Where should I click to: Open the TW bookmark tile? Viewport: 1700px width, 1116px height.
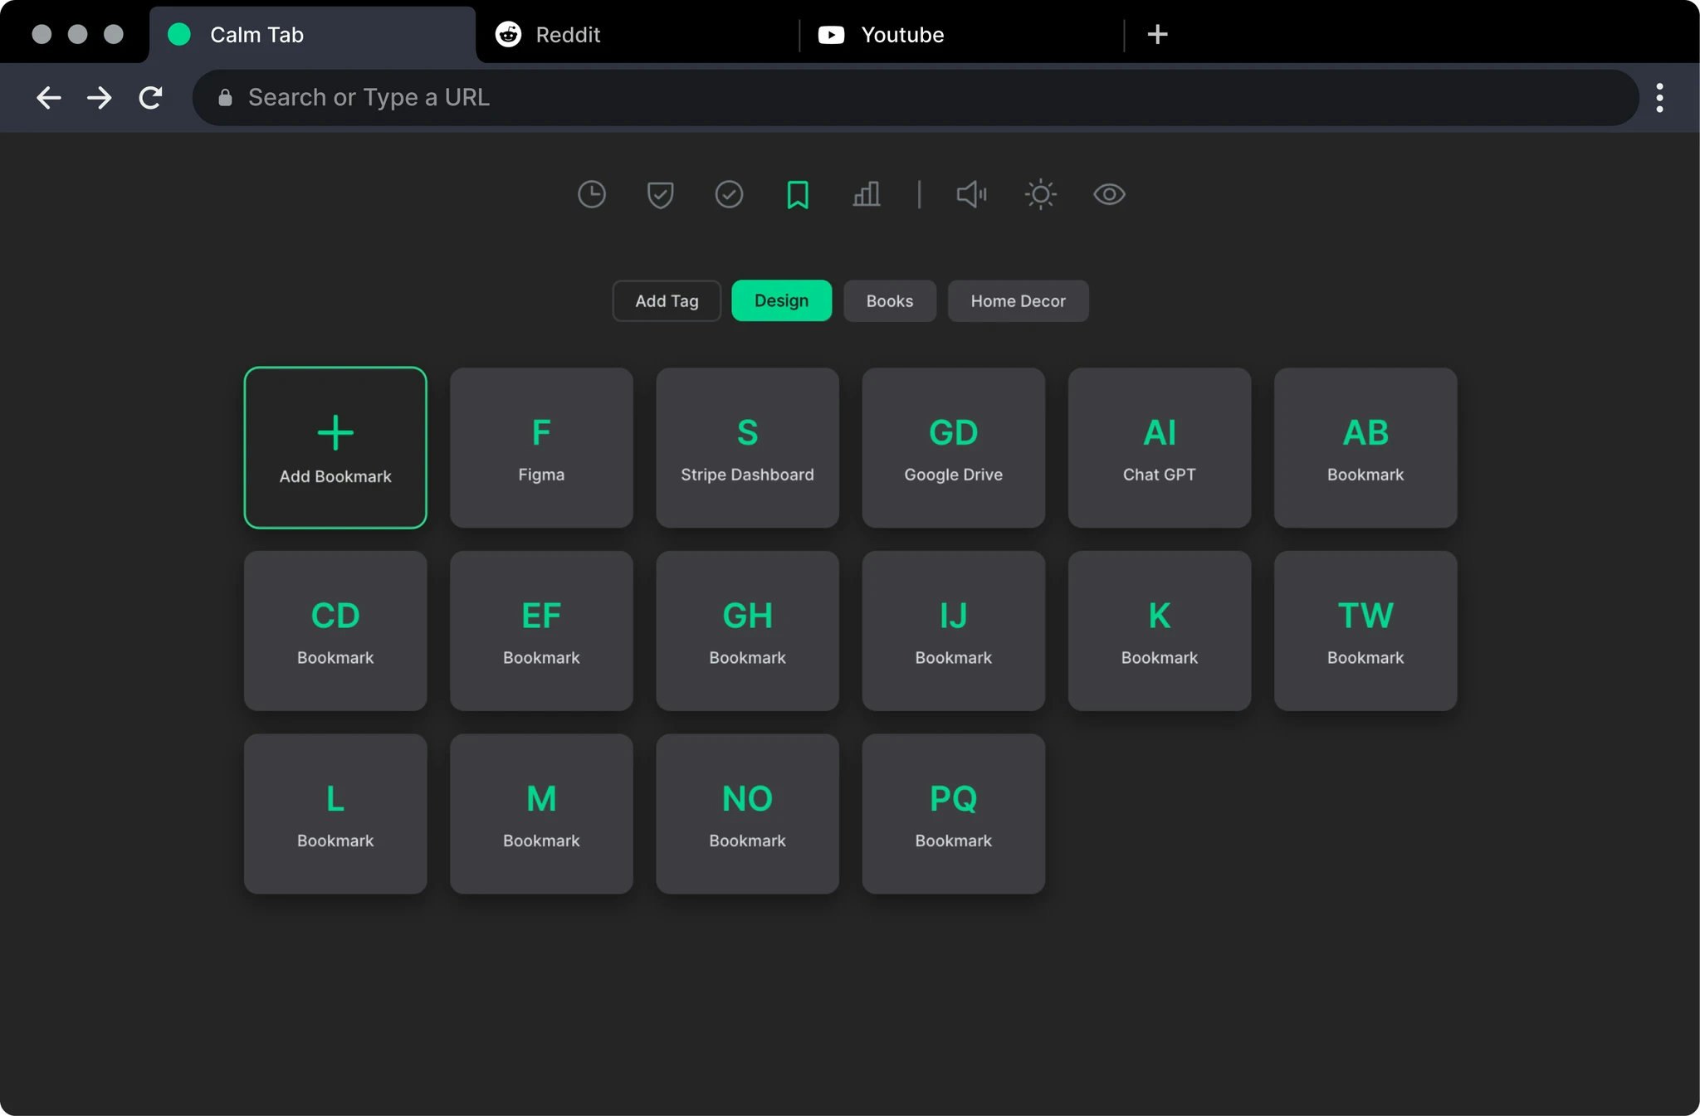pos(1365,631)
